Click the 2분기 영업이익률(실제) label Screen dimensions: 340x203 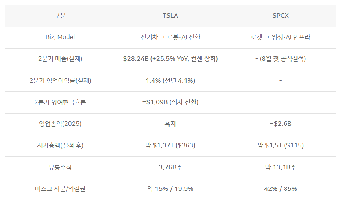[60, 81]
